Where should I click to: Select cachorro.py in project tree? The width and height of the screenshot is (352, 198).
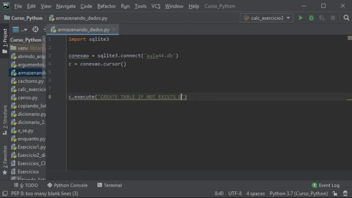point(28,81)
